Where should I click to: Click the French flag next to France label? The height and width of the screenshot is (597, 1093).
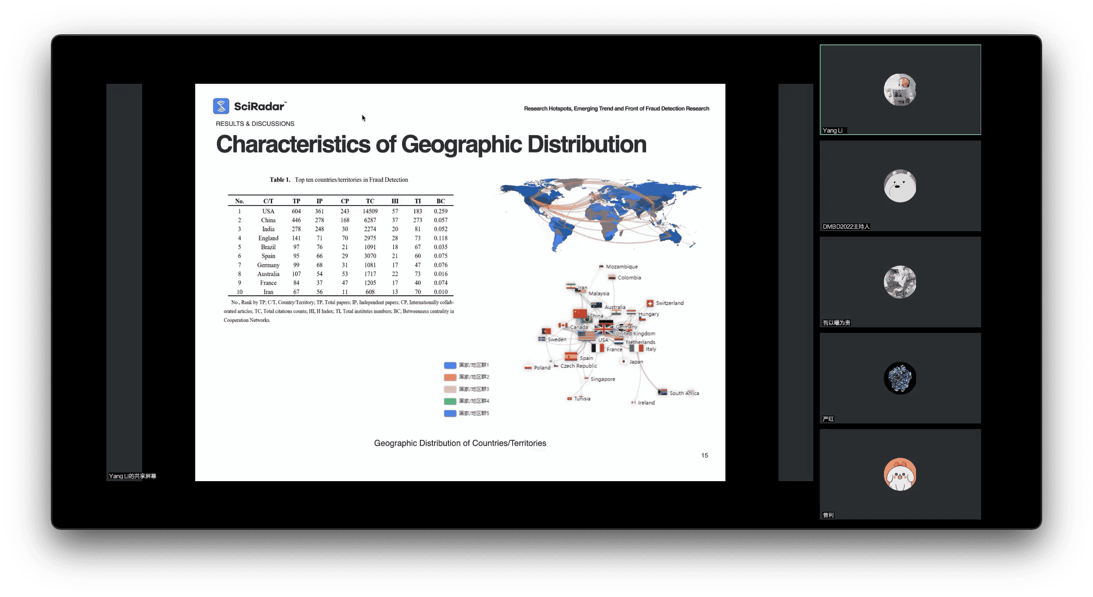(x=598, y=348)
